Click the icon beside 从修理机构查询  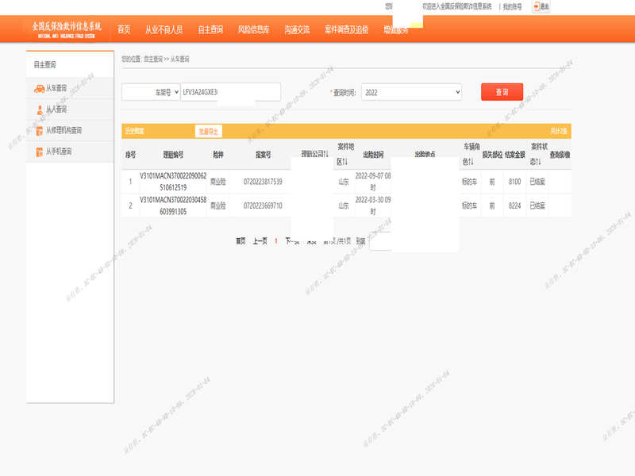(x=39, y=130)
